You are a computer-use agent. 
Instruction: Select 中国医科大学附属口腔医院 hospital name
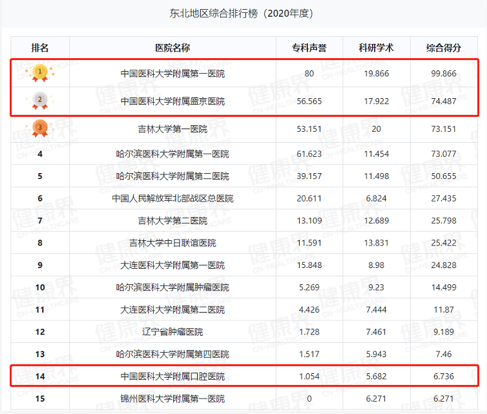[x=172, y=377]
